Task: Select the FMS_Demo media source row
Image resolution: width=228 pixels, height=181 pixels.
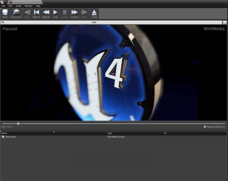Action: (x=114, y=137)
